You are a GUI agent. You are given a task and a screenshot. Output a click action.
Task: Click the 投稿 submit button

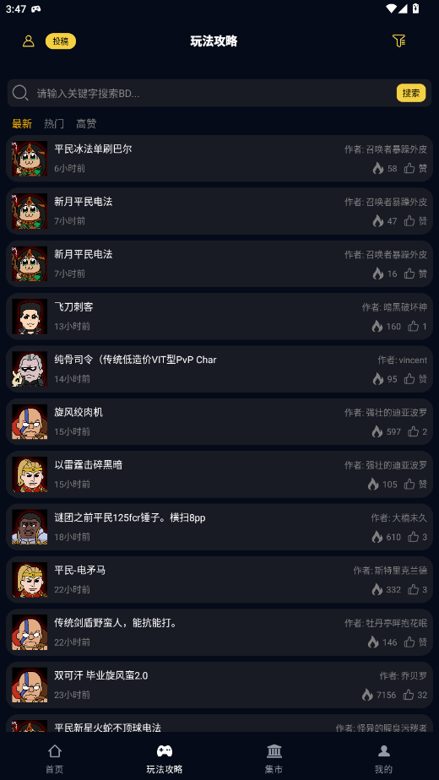(x=61, y=41)
